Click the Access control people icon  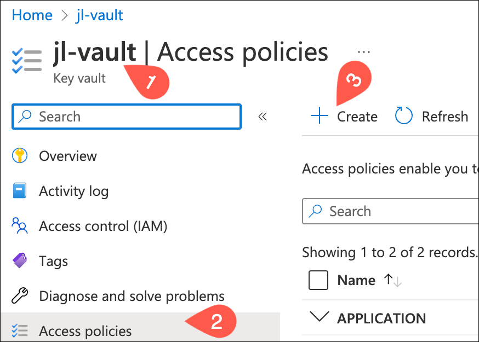(x=19, y=225)
